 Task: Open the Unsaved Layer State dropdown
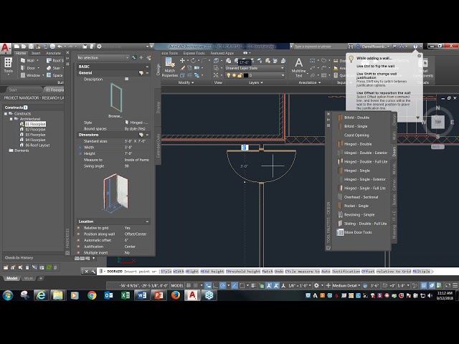pyautogui.click(x=255, y=68)
